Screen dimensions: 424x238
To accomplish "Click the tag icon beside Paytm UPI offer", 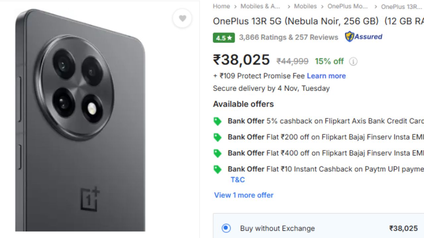I will point(217,169).
